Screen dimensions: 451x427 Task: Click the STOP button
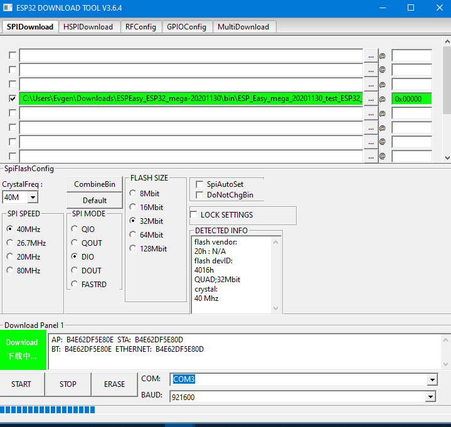(68, 384)
